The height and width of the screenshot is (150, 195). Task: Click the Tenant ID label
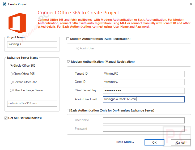point(81,74)
